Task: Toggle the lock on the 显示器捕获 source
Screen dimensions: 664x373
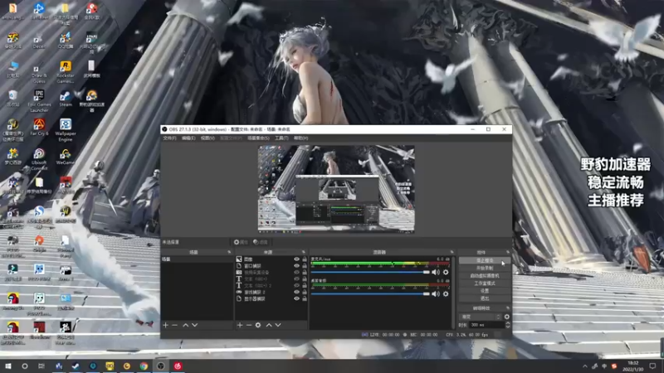Action: coord(305,298)
